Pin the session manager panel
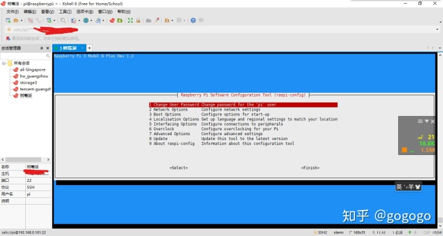 [x=42, y=48]
